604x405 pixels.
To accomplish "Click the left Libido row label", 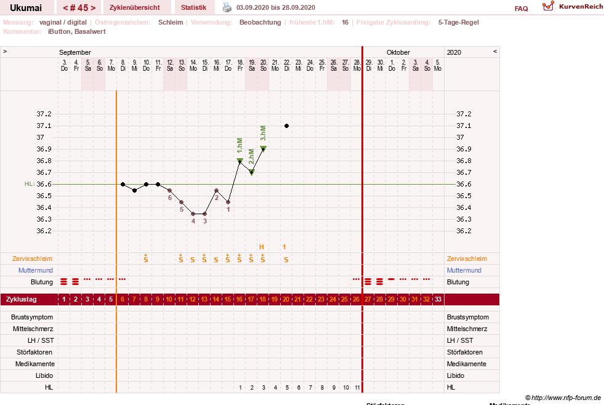I will (x=44, y=375).
